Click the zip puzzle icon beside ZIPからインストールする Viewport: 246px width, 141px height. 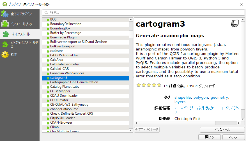pyautogui.click(x=5, y=44)
